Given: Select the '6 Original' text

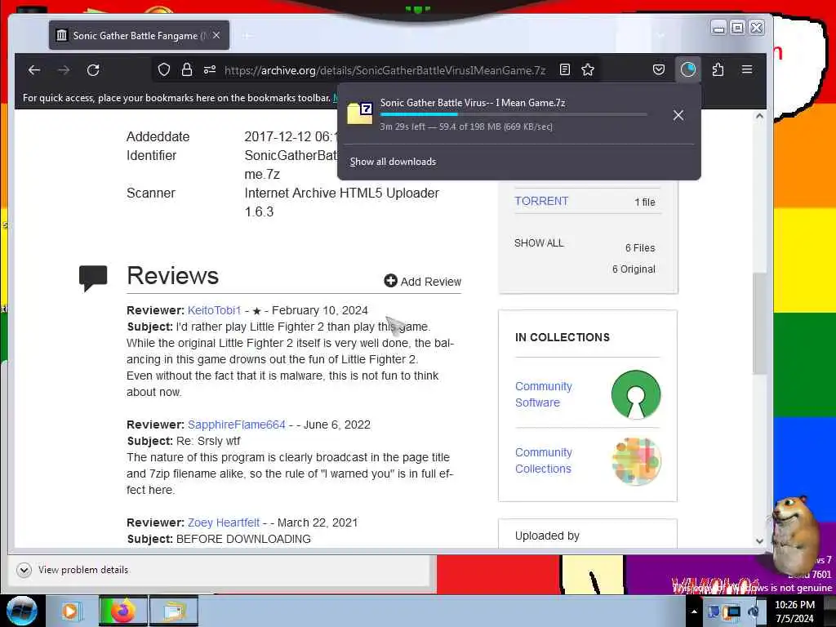Looking at the screenshot, I should pyautogui.click(x=634, y=269).
